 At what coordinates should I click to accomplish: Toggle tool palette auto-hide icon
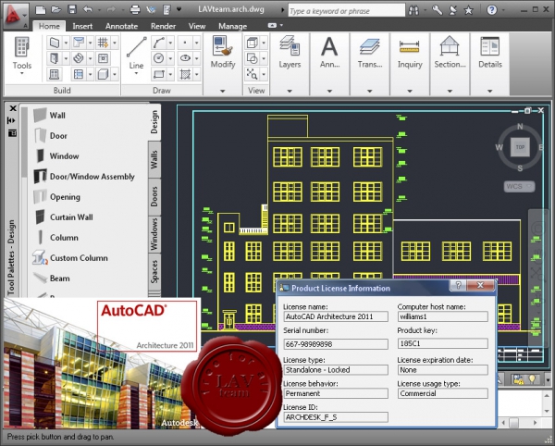[12, 120]
